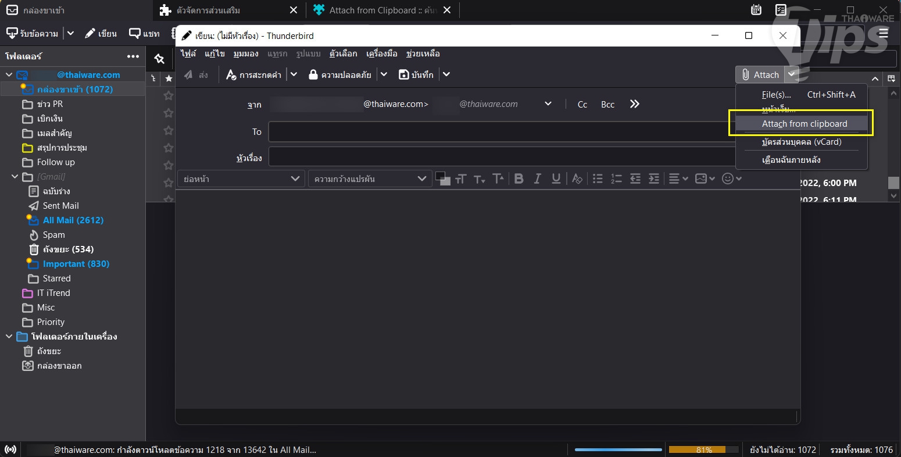Switch to the add-ons manager tab

[229, 10]
